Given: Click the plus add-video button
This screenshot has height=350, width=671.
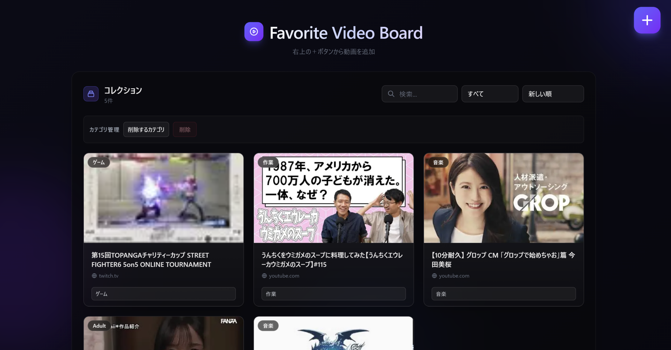Looking at the screenshot, I should click(x=647, y=20).
